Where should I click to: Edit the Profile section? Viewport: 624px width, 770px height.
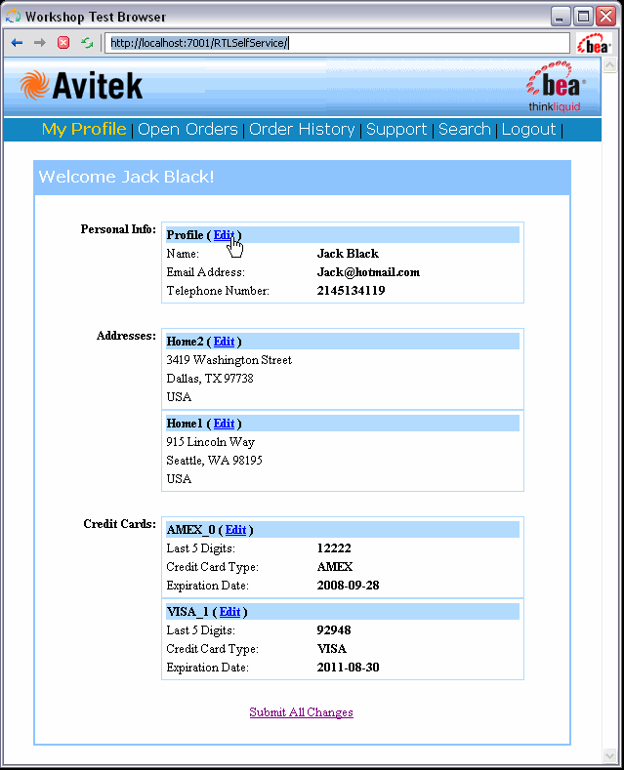[x=224, y=235]
